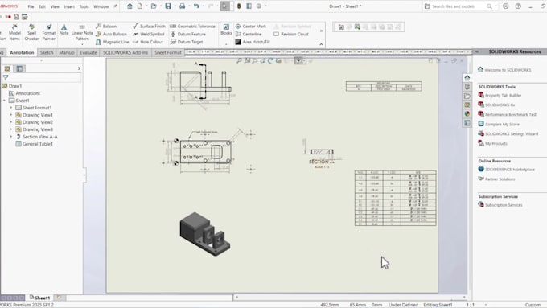Open the Tools menu
The width and height of the screenshot is (547, 308).
coord(84,6)
